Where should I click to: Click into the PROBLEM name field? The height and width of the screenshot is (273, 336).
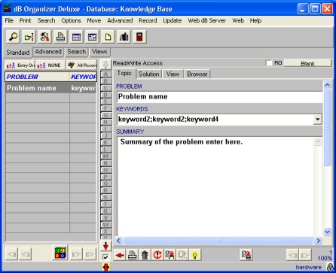[219, 97]
